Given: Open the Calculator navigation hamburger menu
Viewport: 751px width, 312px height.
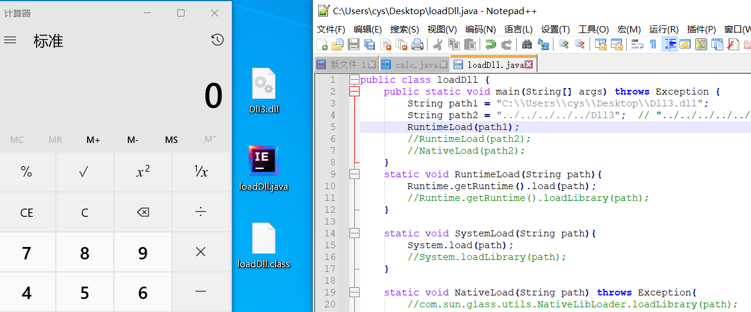Looking at the screenshot, I should (x=10, y=40).
